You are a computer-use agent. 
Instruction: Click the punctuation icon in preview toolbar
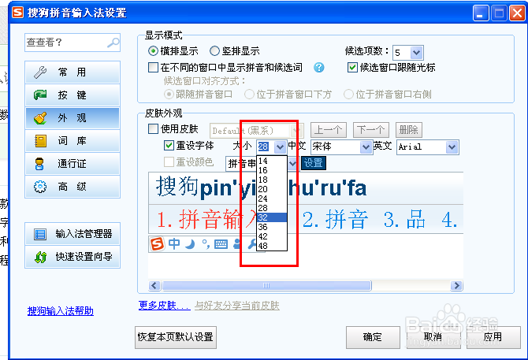point(206,244)
